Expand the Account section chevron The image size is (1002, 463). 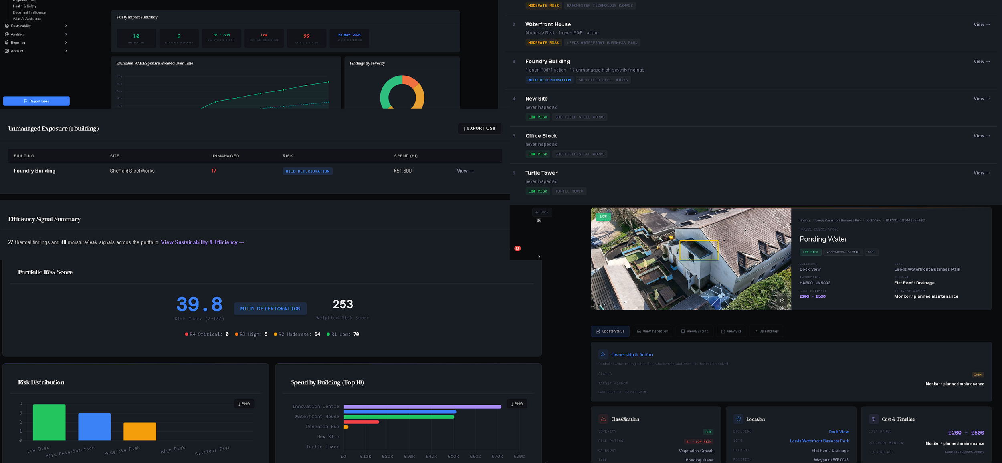pos(66,51)
